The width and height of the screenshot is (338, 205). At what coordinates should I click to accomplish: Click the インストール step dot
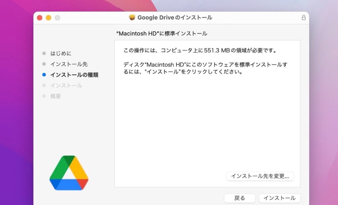tap(44, 85)
